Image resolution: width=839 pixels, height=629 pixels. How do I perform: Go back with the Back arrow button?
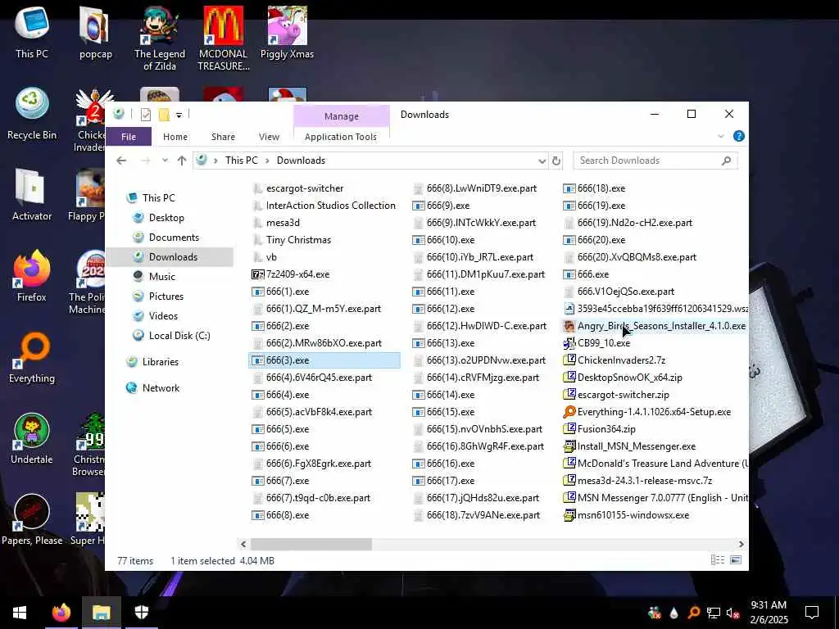(121, 161)
